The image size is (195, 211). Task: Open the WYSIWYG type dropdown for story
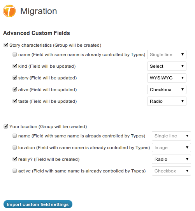point(167,78)
